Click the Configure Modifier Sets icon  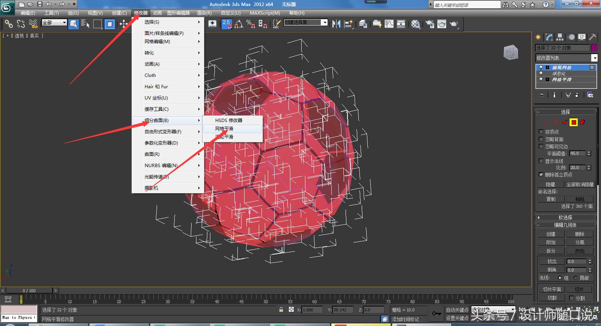[590, 95]
